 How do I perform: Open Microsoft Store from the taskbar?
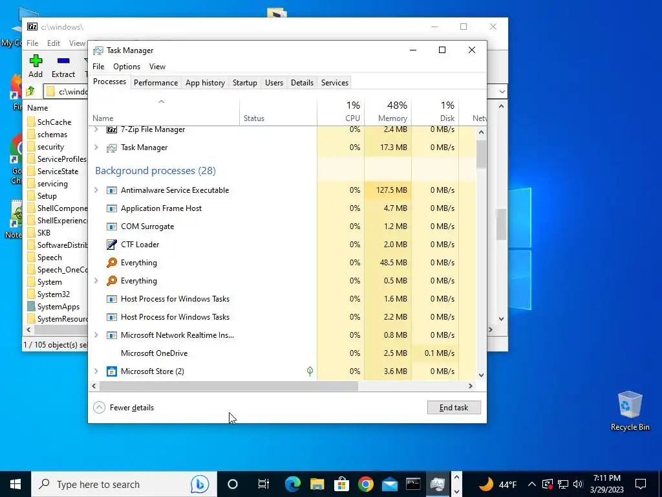click(x=341, y=484)
